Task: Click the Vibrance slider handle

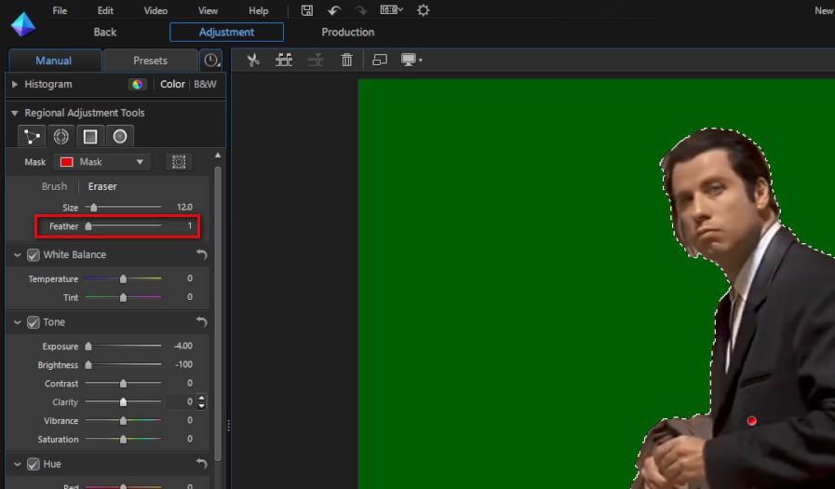Action: 123,421
